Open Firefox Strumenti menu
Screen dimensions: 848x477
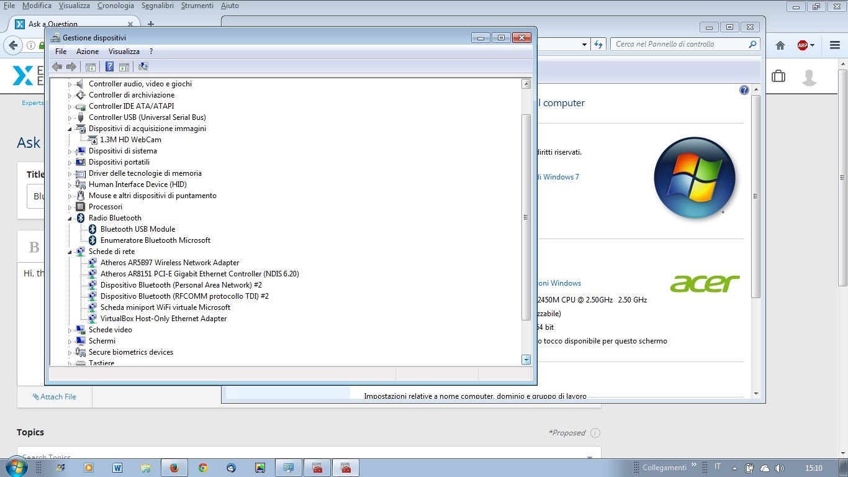198,6
